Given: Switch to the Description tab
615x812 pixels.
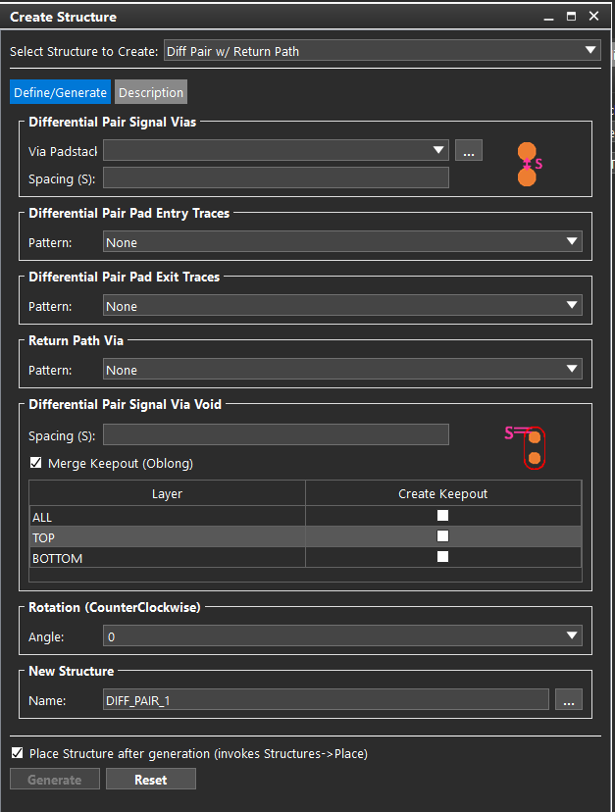Looking at the screenshot, I should pyautogui.click(x=151, y=92).
